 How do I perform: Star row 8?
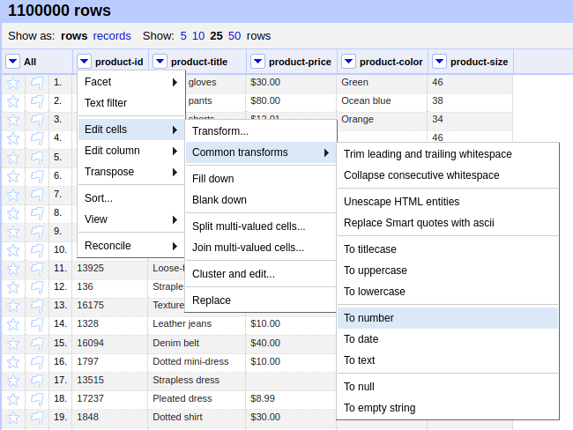pos(13,213)
